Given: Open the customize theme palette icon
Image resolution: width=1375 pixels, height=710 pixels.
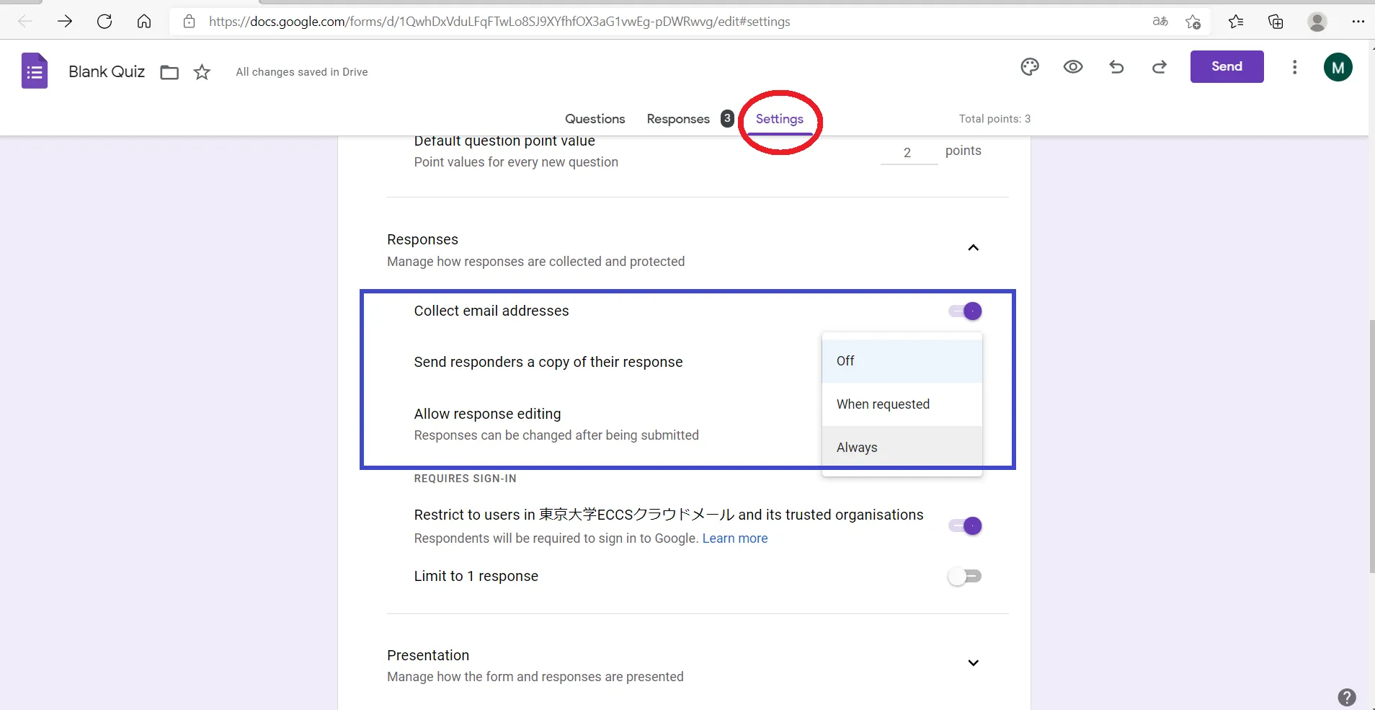Looking at the screenshot, I should point(1030,67).
